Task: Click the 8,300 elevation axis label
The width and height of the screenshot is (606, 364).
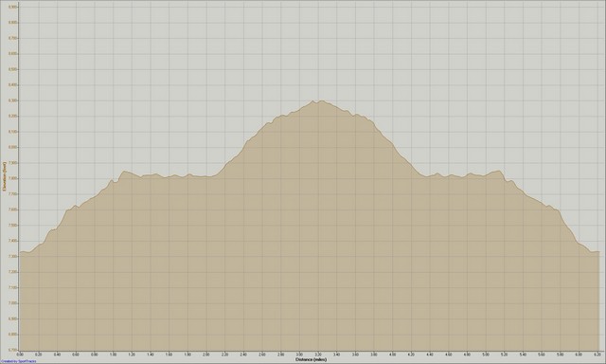Action: click(x=12, y=100)
